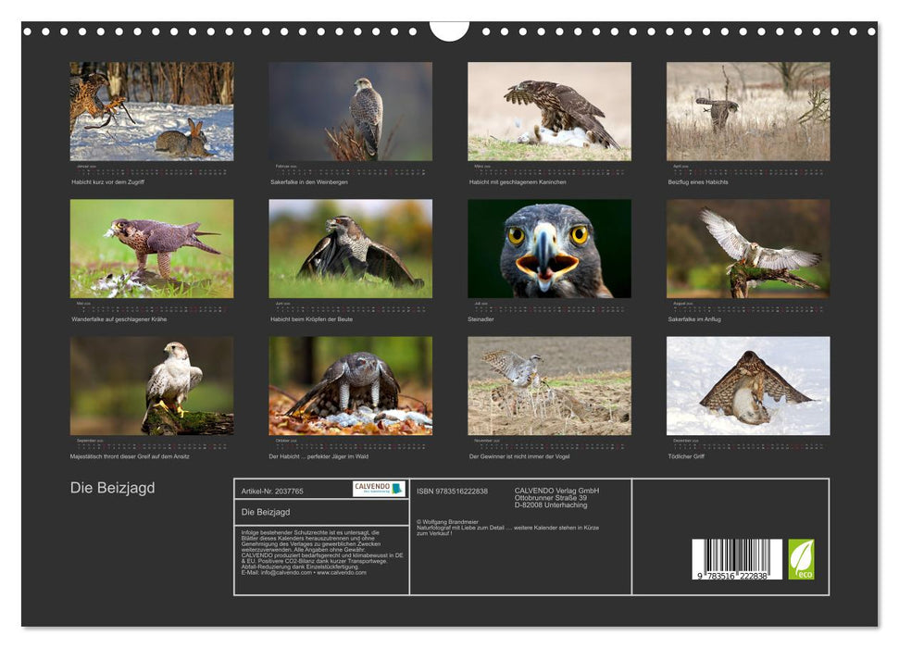The width and height of the screenshot is (899, 648).
Task: Click the ISBN barcode image
Action: click(737, 559)
